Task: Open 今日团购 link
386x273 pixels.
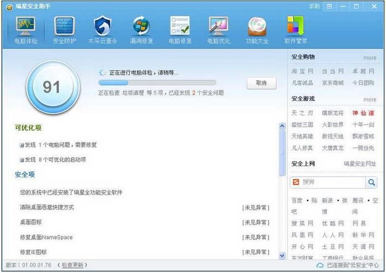Action: pyautogui.click(x=363, y=83)
